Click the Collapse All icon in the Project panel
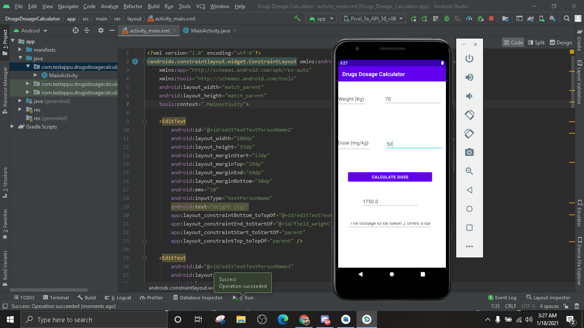Screen dimensions: 584x328 click(x=87, y=30)
